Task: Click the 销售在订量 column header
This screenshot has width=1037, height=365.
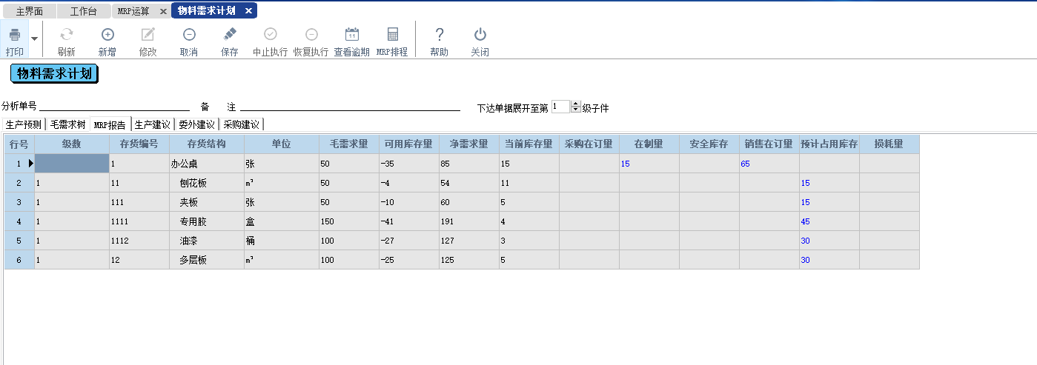Action: tap(769, 144)
